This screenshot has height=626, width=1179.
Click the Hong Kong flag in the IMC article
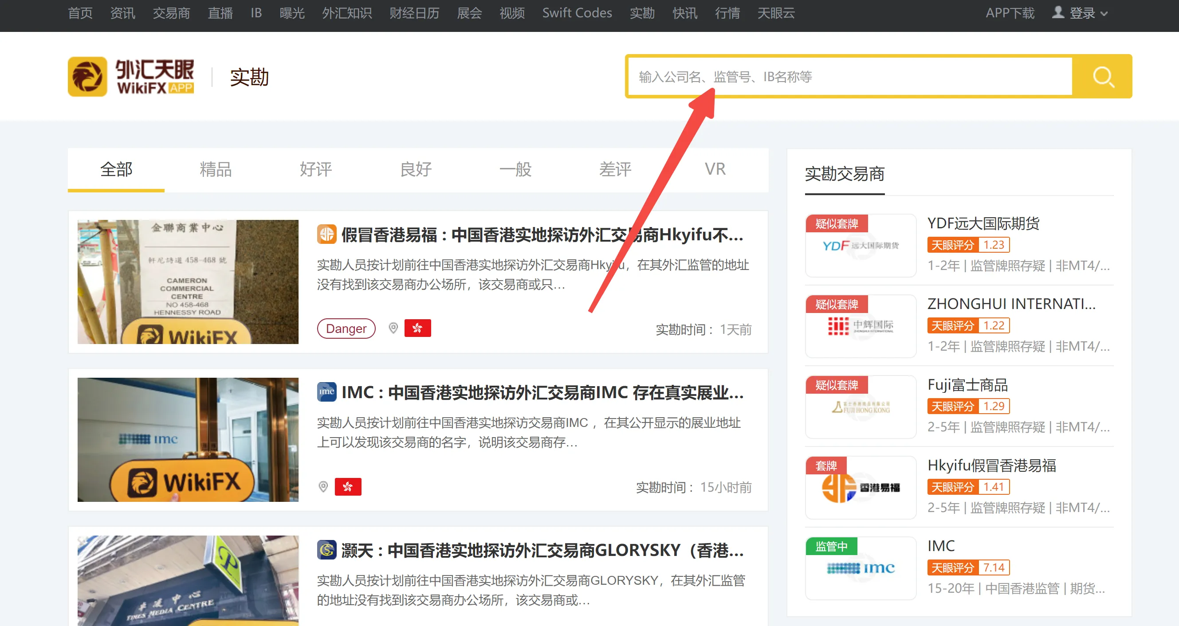coord(348,486)
